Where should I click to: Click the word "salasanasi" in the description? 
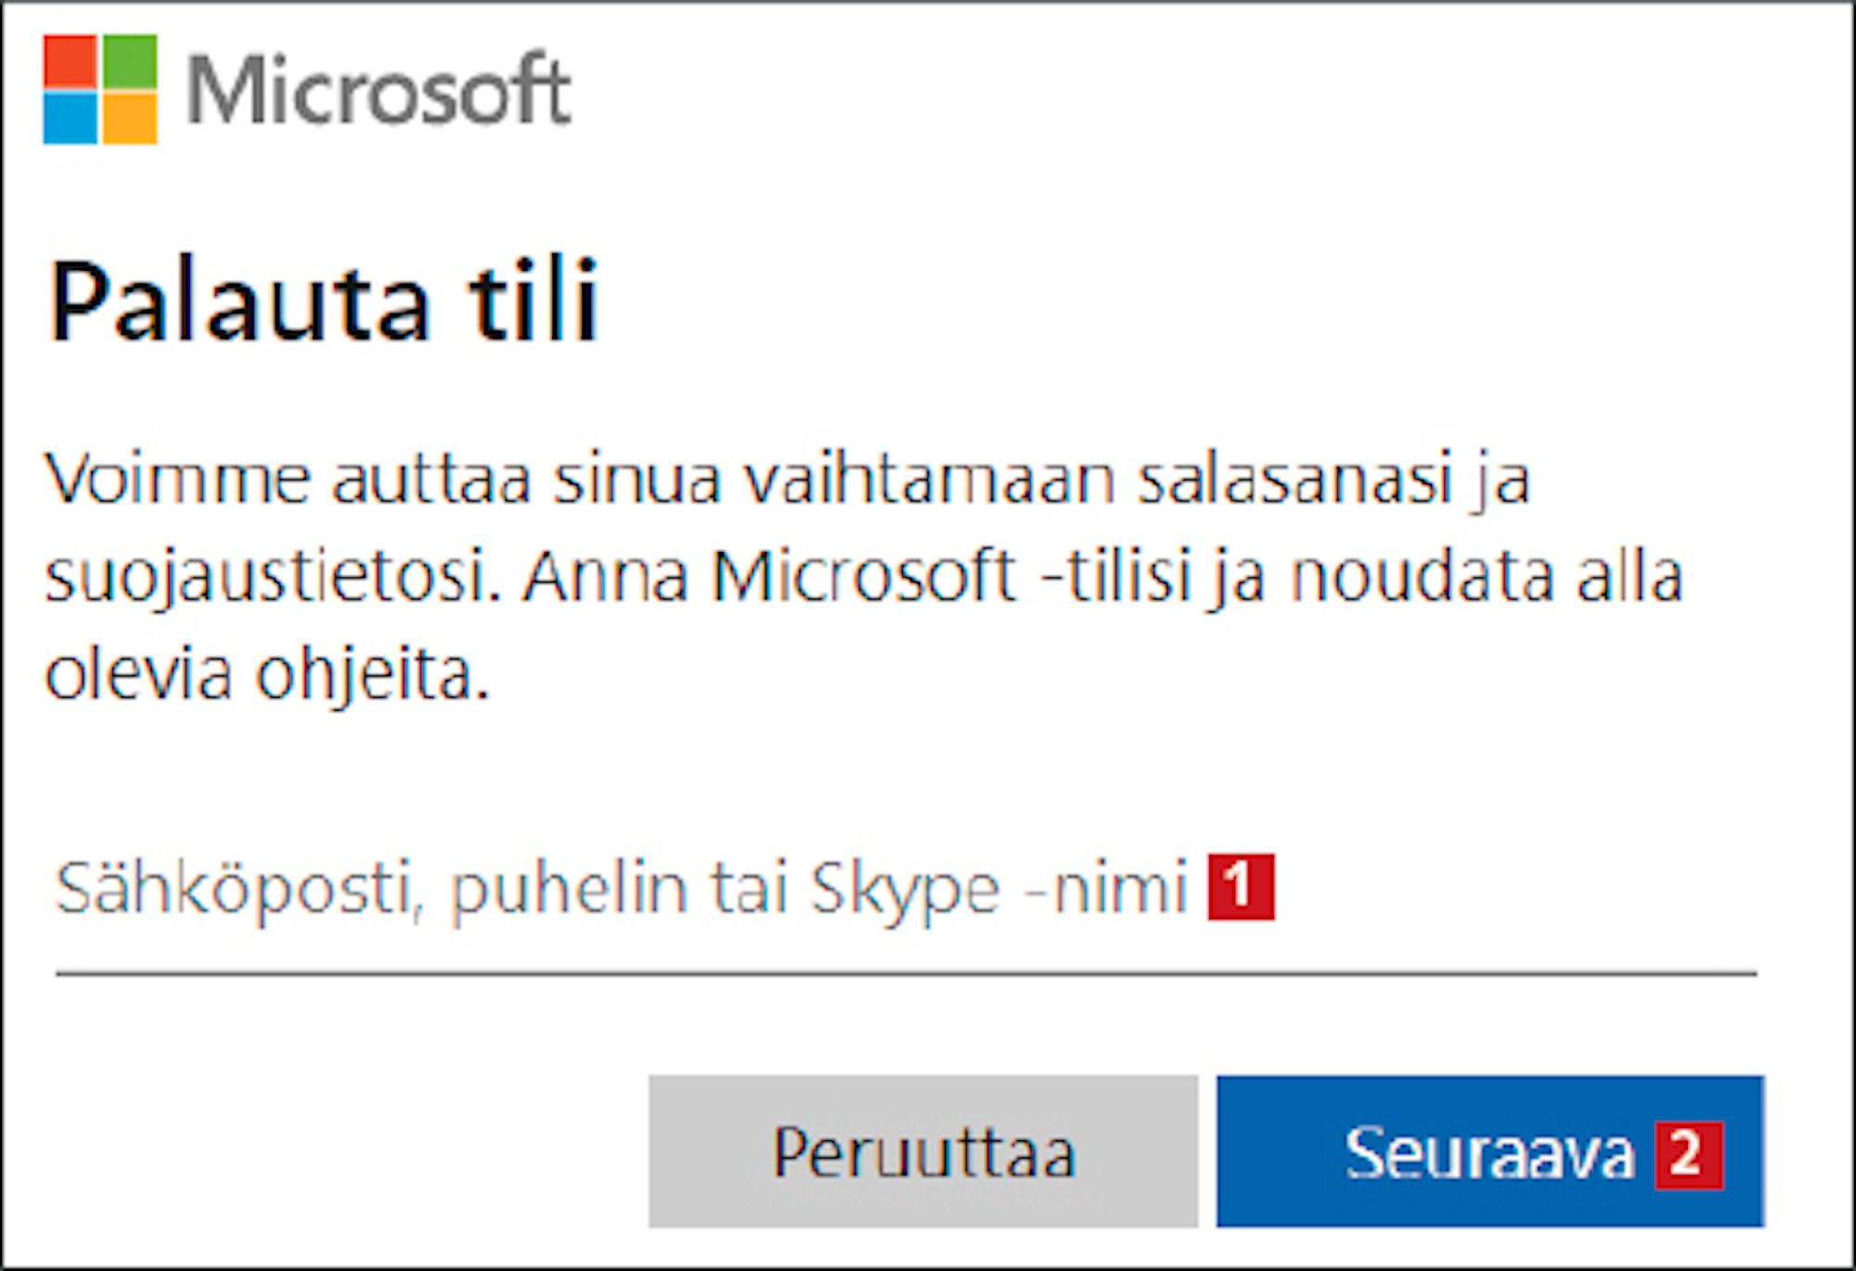tap(1295, 480)
